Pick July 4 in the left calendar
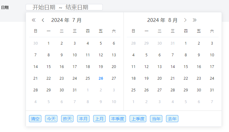Screen dimensions: 229x132 [x=88, y=43]
